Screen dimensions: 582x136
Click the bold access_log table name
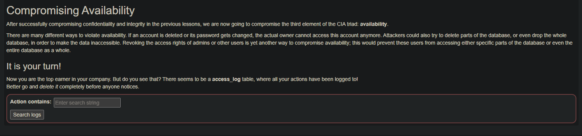click(x=226, y=79)
